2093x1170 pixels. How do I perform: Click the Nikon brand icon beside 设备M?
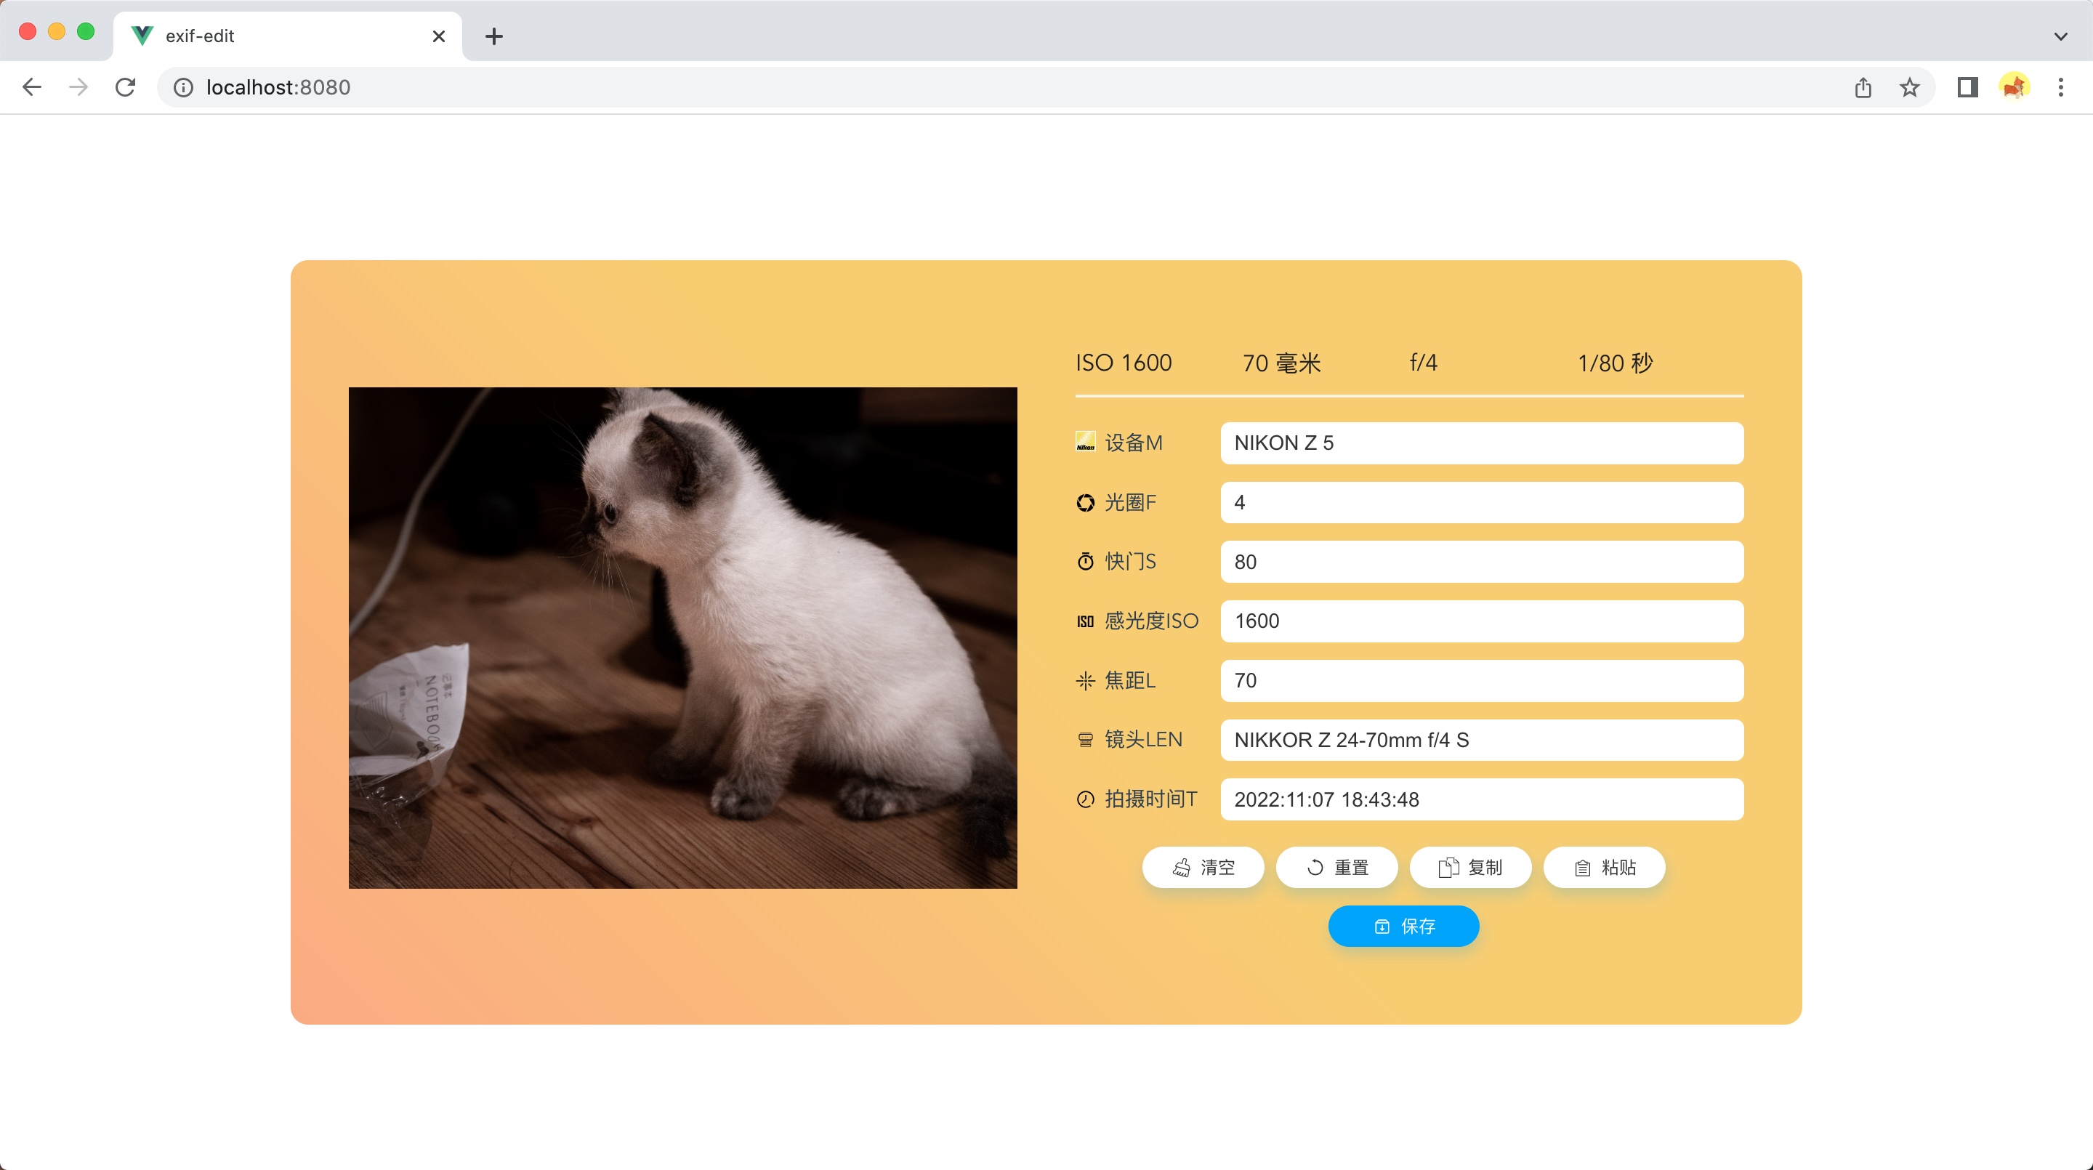pos(1086,442)
